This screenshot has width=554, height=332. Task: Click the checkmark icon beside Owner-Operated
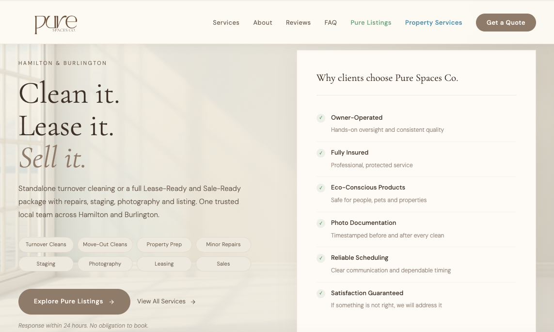(321, 118)
